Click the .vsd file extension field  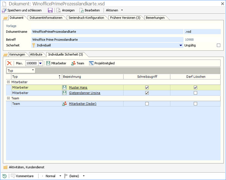[x=202, y=31]
